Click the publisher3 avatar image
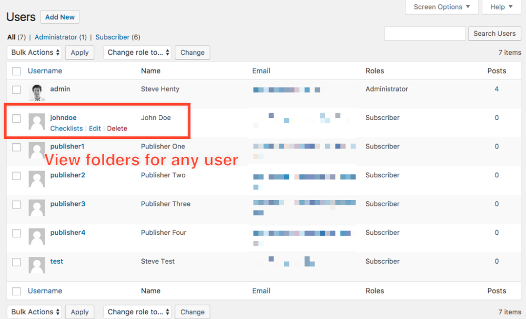This screenshot has width=526, height=319. pyautogui.click(x=37, y=207)
